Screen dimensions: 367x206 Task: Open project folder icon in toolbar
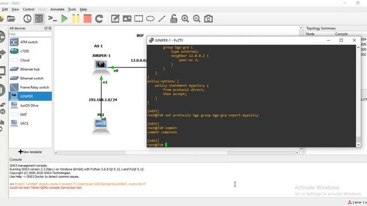pos(11,19)
